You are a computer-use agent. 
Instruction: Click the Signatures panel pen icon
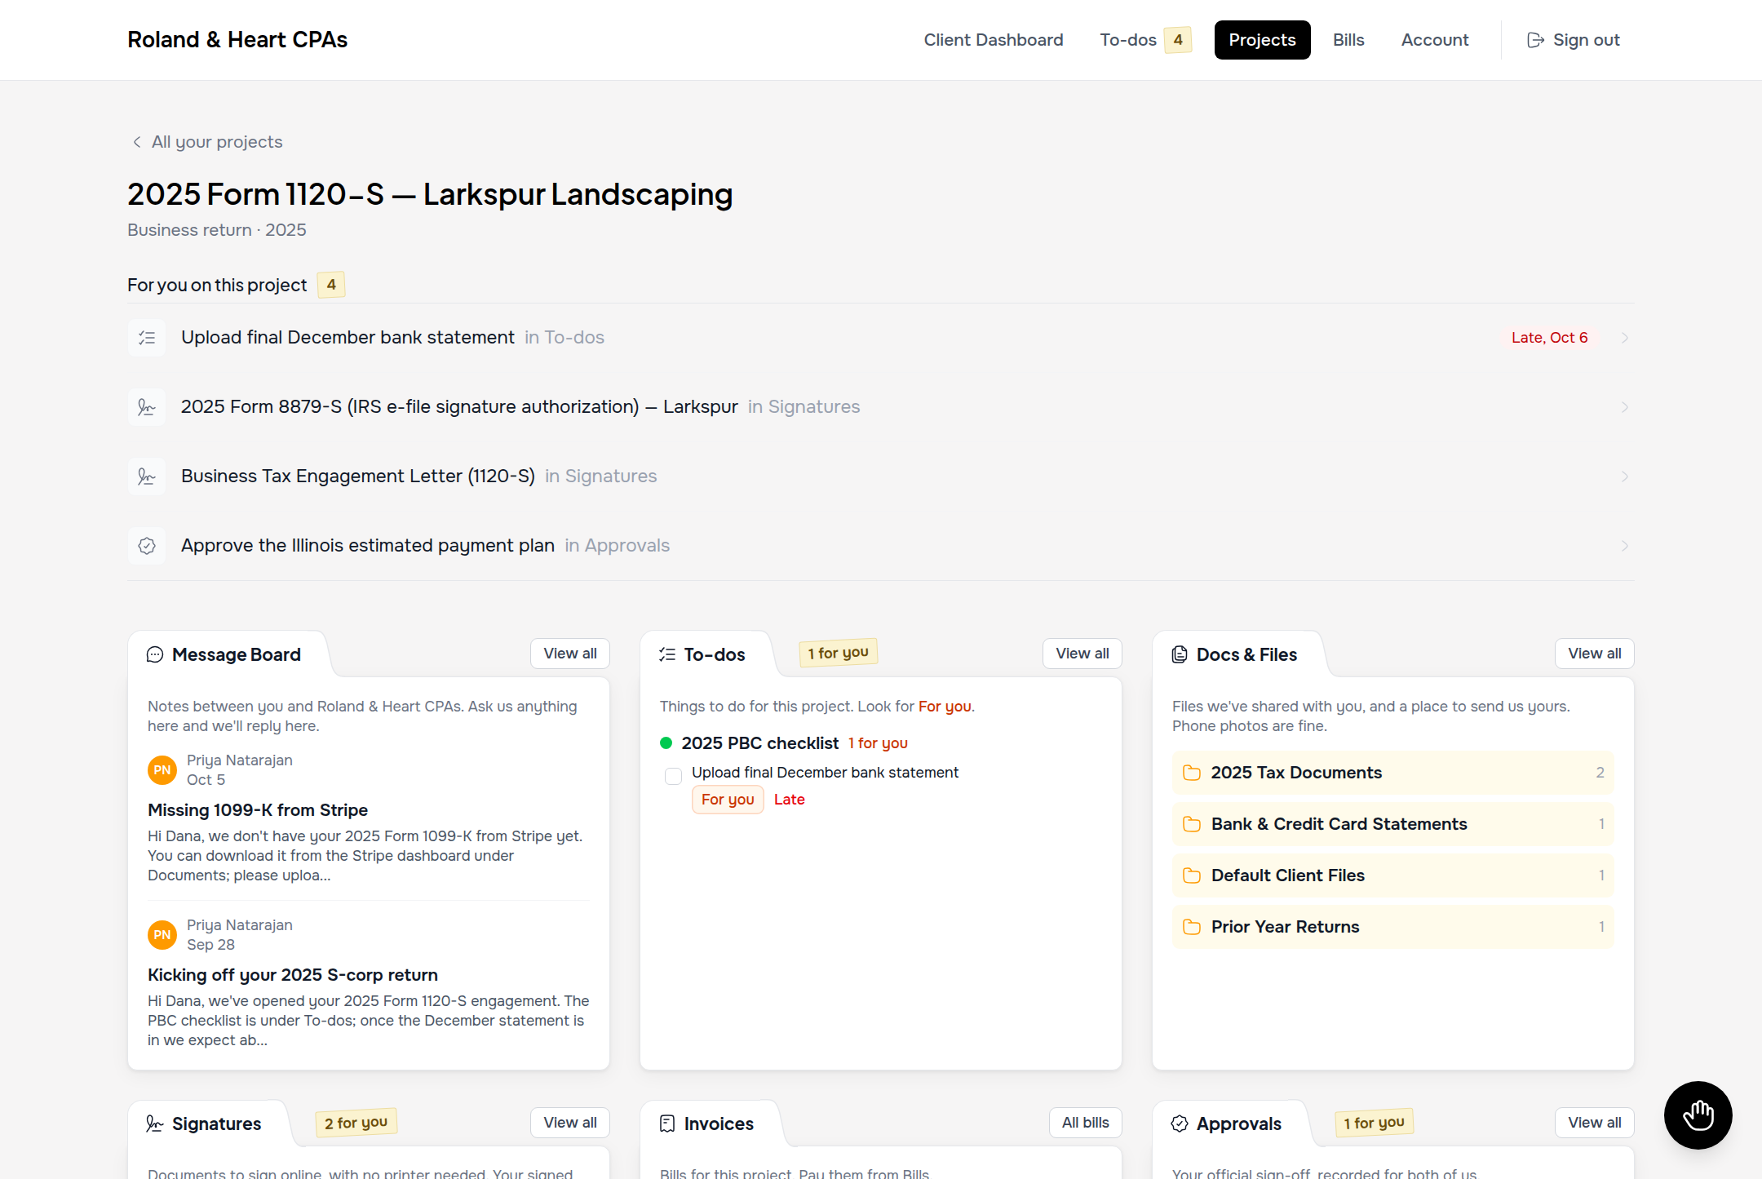pyautogui.click(x=155, y=1124)
